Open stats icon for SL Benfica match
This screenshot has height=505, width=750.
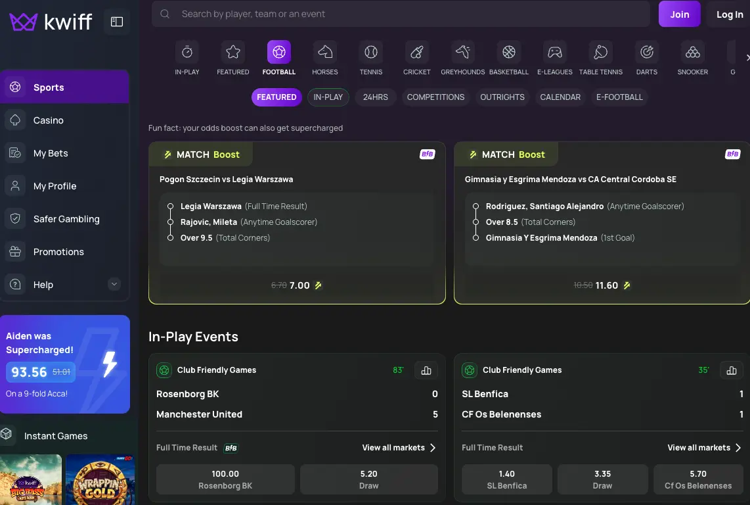coord(732,370)
